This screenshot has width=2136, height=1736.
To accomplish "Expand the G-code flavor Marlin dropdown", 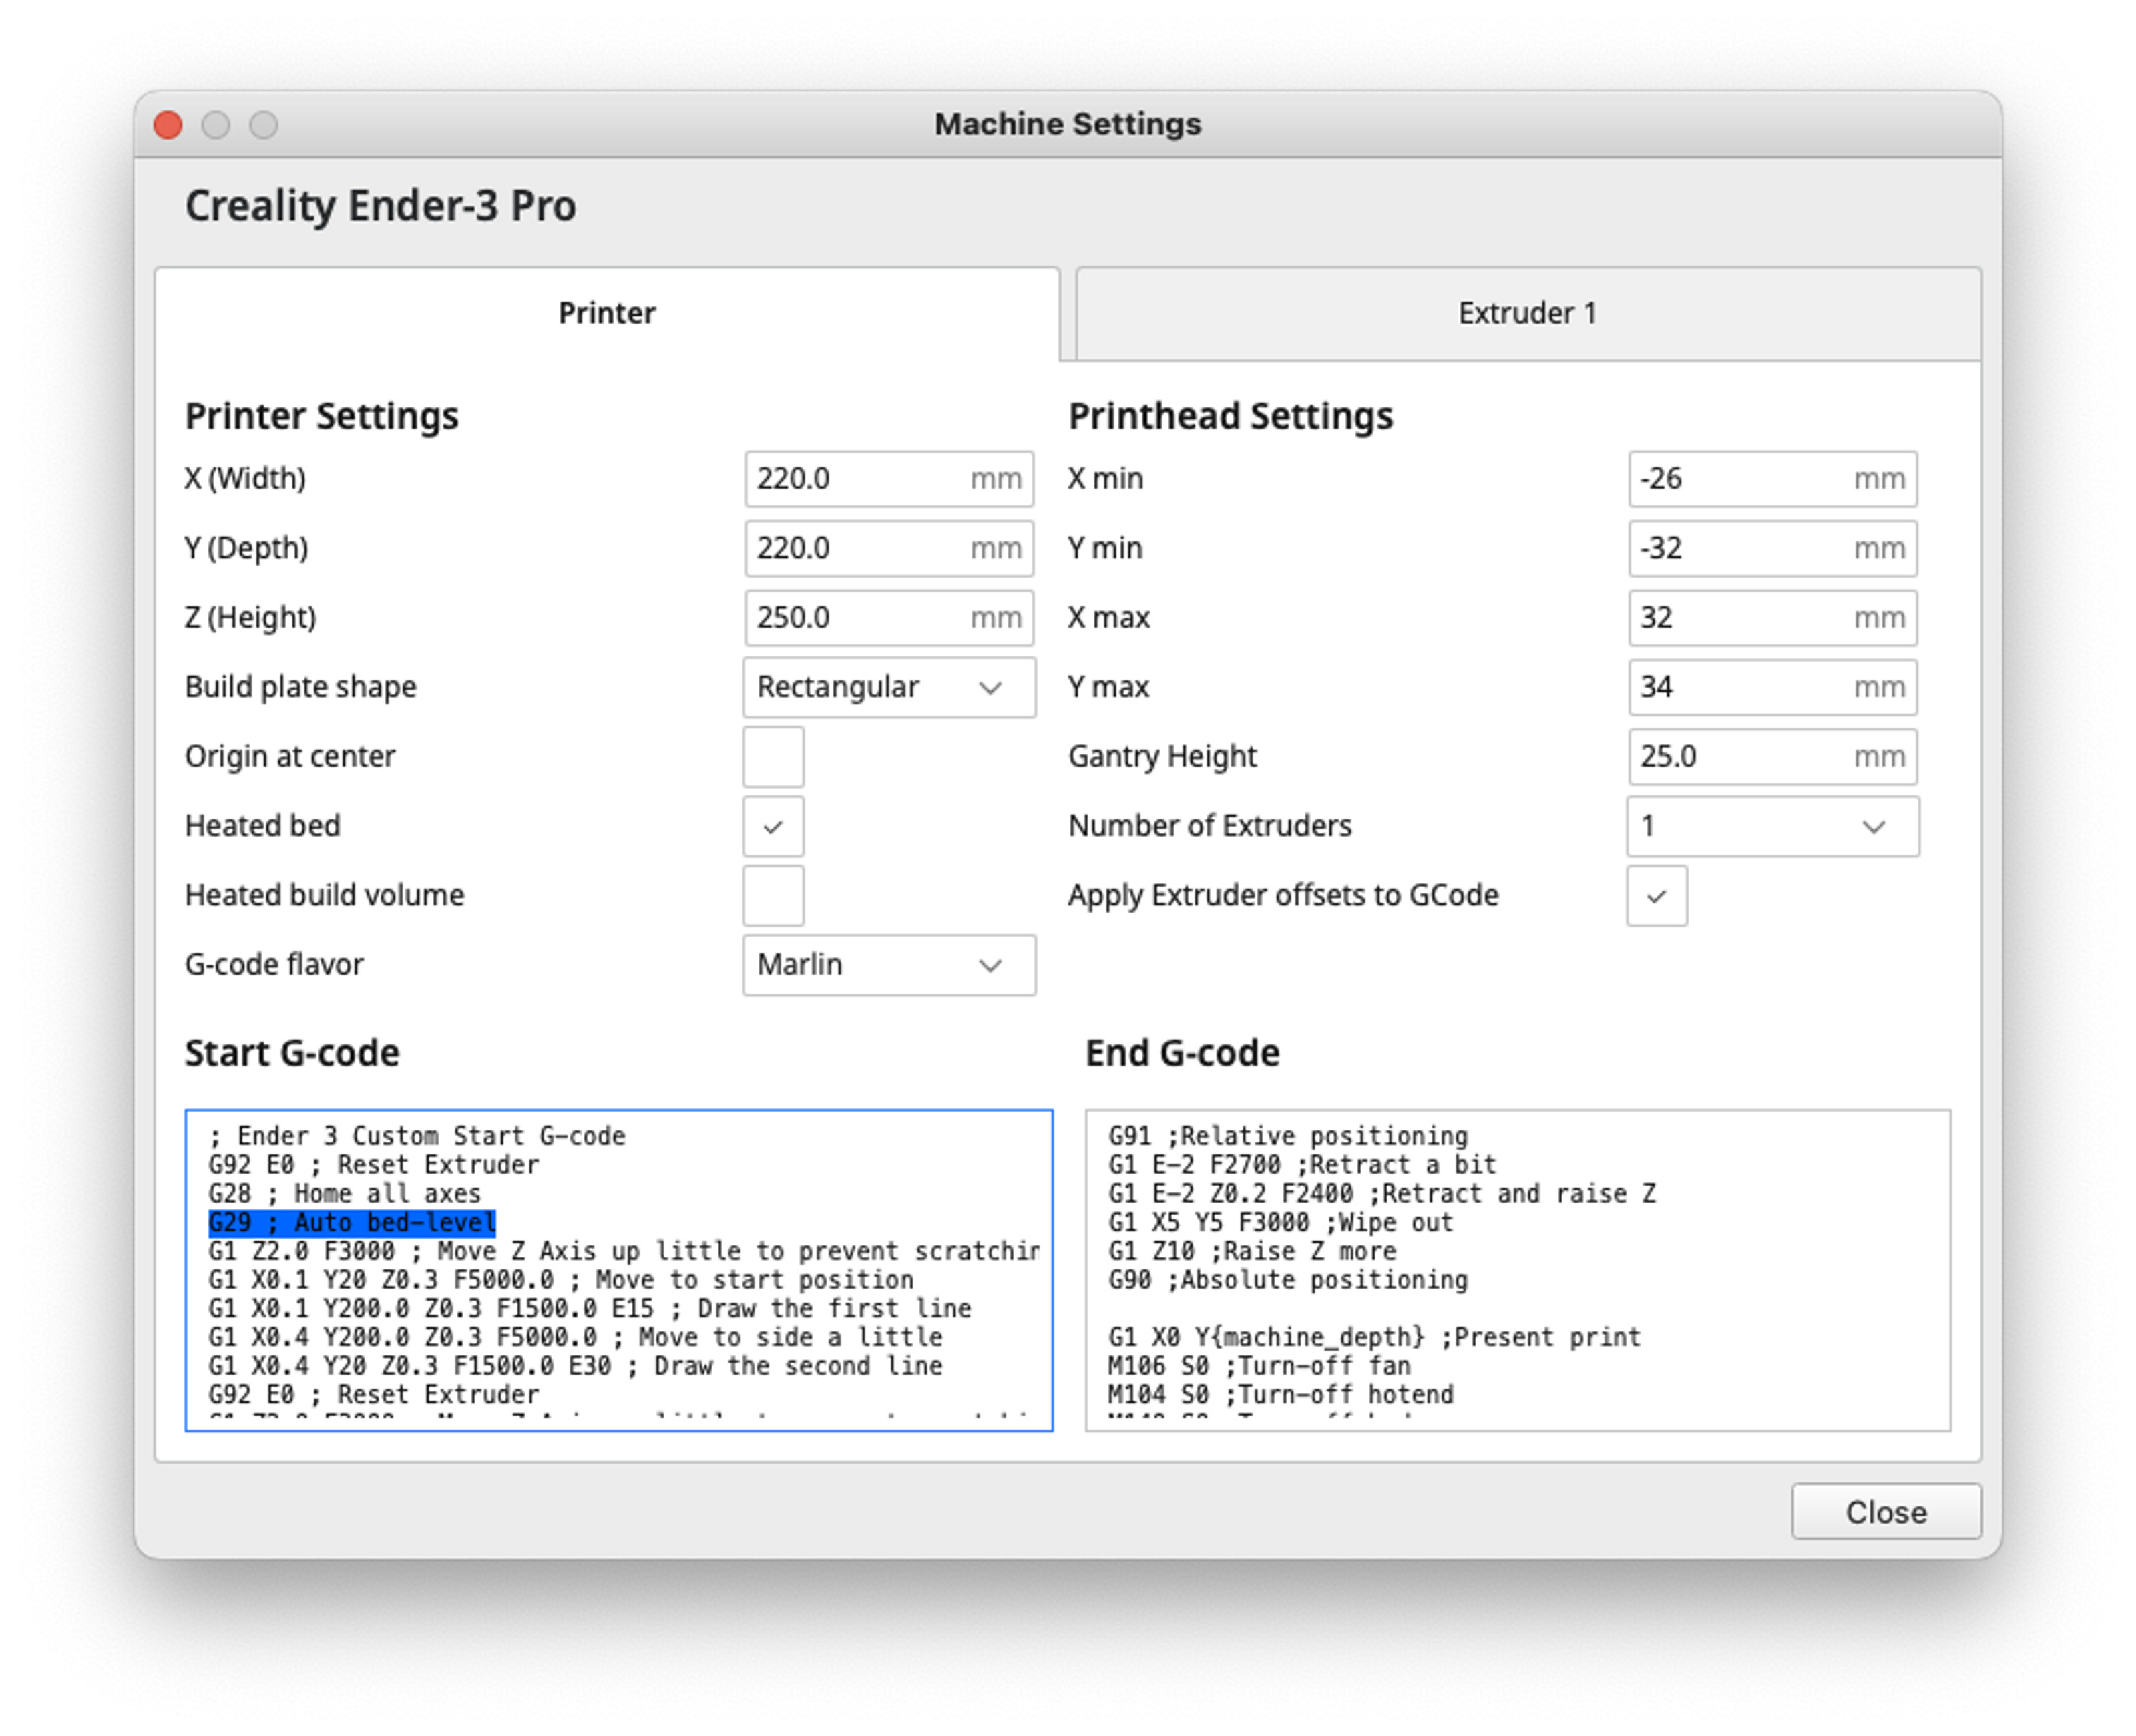I will 888,965.
